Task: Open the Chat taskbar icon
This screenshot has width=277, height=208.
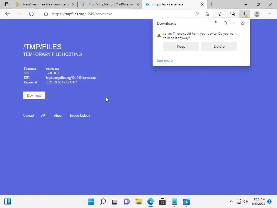Action: [x=127, y=201]
